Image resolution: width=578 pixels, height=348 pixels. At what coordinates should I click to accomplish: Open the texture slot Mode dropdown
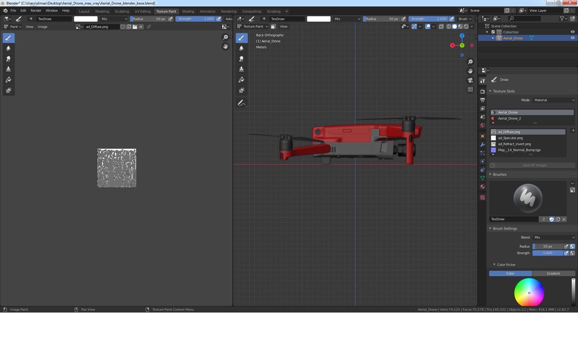pyautogui.click(x=554, y=100)
